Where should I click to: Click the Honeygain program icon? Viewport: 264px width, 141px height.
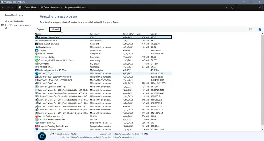click(37, 64)
